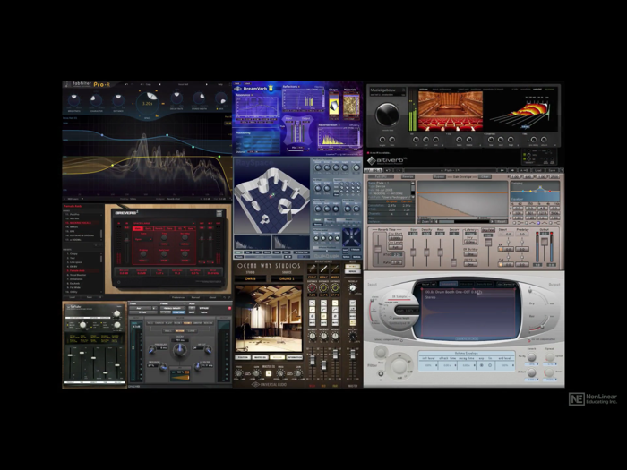Viewport: 627px width, 470px height.
Task: Click the second microphone icon in Ocean Way Studios
Action: pos(324,269)
